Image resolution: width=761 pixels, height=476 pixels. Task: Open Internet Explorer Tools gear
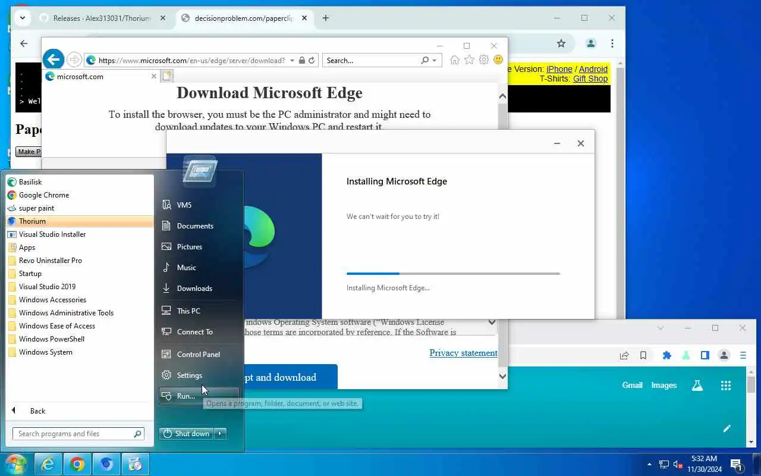484,60
